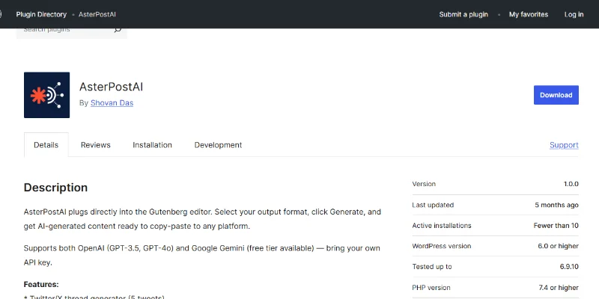Viewport: 599px width, 299px height.
Task: Click the Version value 1.0.0
Action: tap(571, 184)
